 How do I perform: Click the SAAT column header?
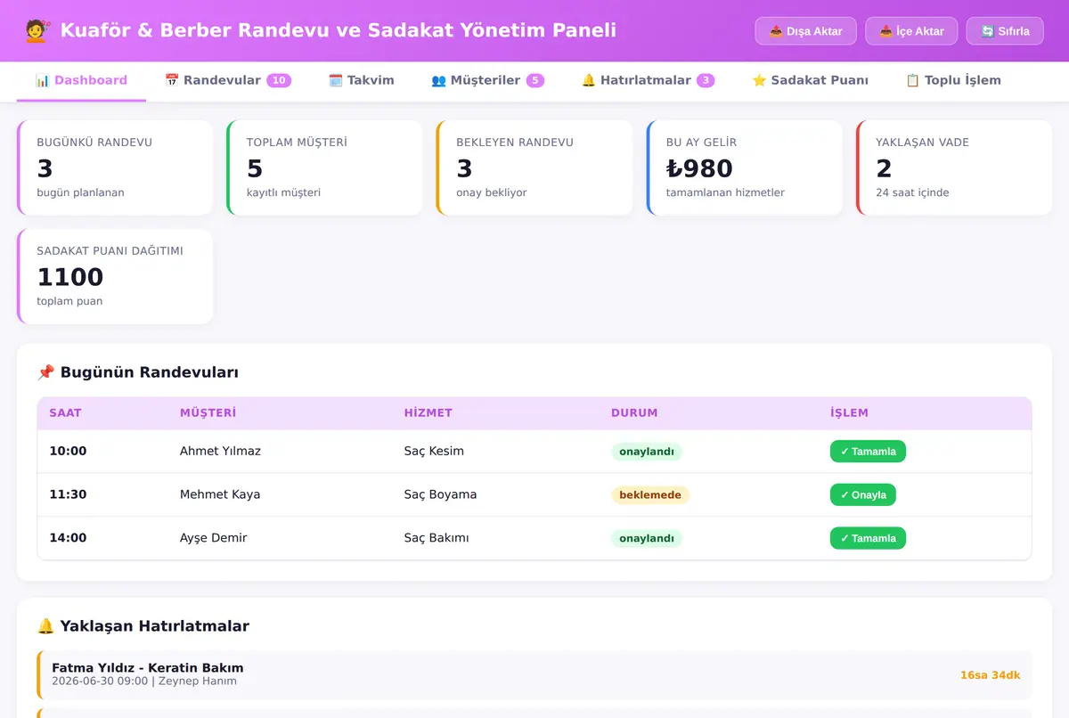coord(65,413)
